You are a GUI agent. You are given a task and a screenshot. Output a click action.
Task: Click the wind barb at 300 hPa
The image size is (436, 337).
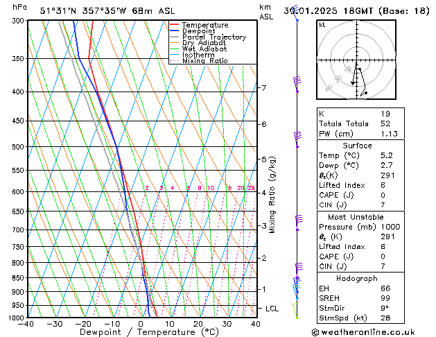coord(295,13)
